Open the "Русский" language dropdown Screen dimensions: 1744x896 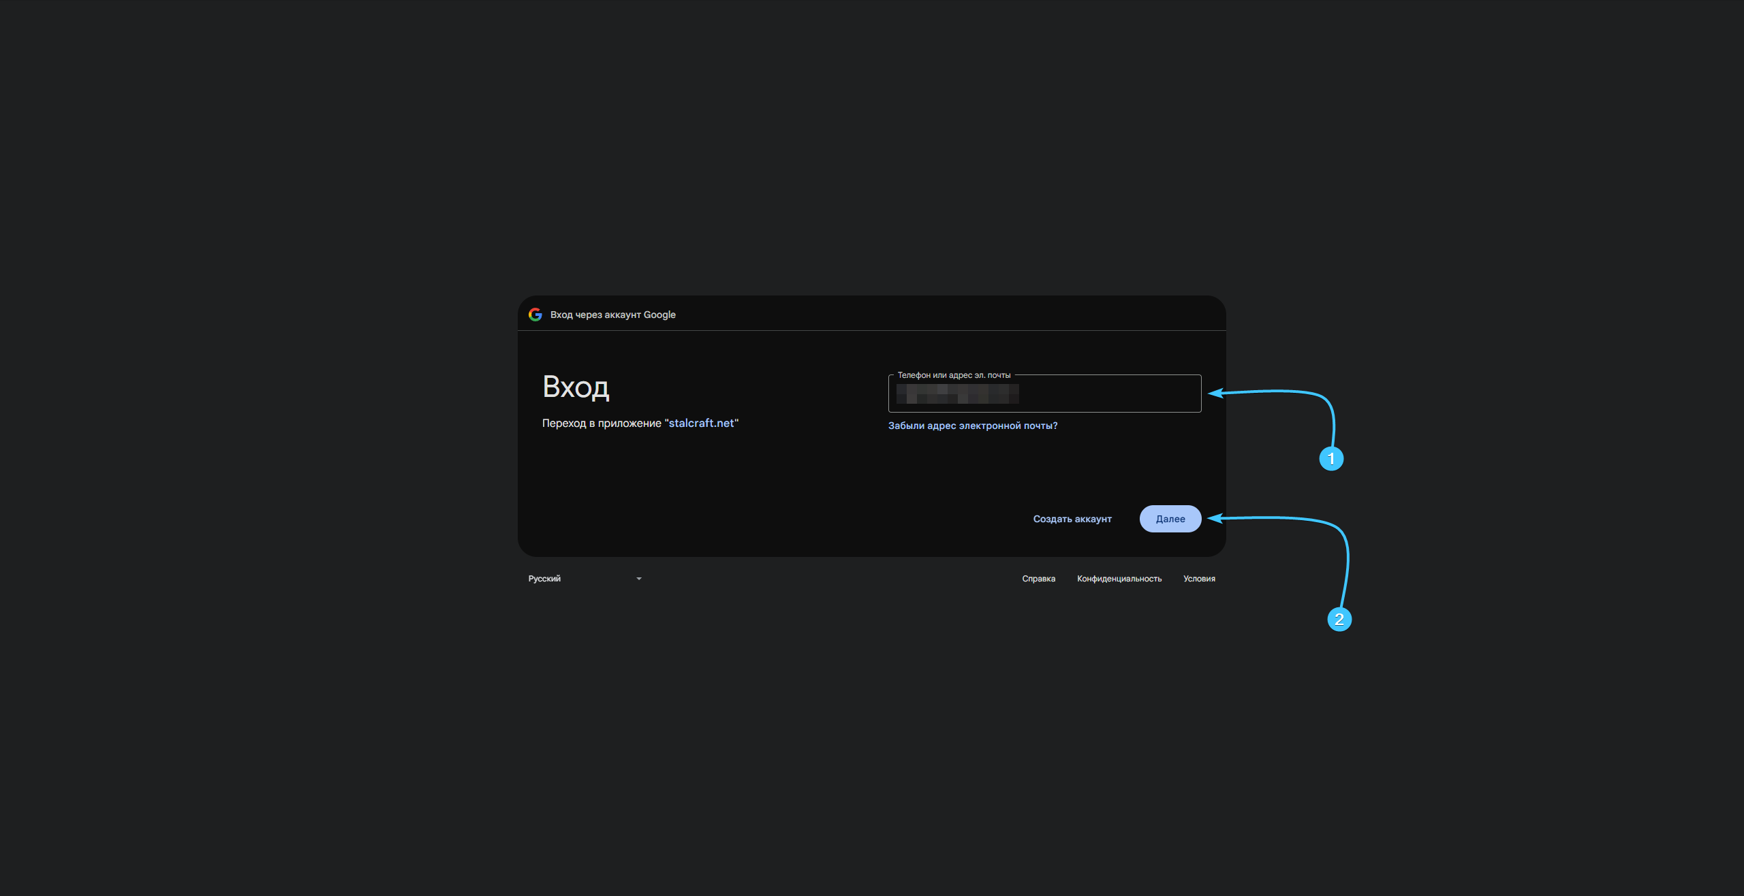pyautogui.click(x=585, y=579)
